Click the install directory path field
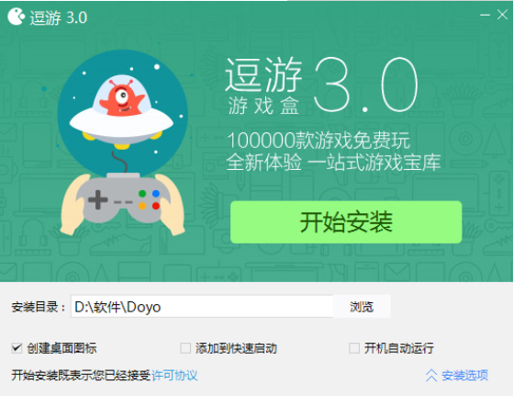 coord(202,307)
